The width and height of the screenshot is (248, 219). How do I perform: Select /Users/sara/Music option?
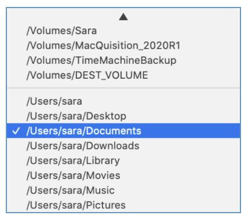123,190
